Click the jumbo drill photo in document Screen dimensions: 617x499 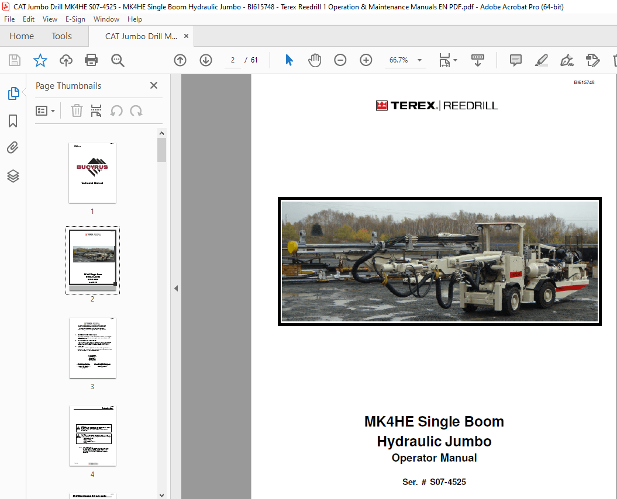tap(440, 262)
